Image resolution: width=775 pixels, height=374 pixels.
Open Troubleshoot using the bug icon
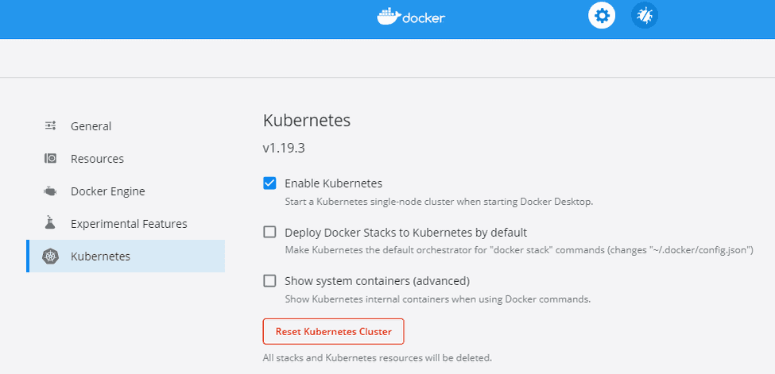coord(645,16)
